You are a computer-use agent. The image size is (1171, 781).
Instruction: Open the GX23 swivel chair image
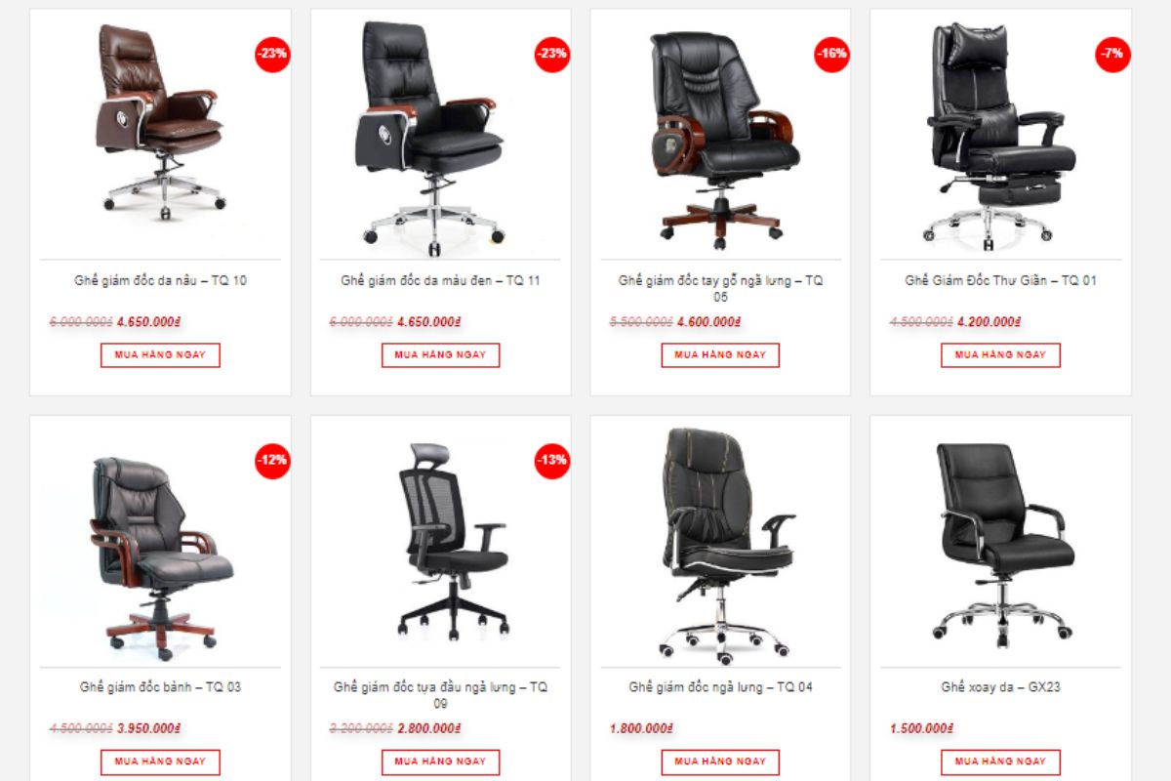point(1002,543)
